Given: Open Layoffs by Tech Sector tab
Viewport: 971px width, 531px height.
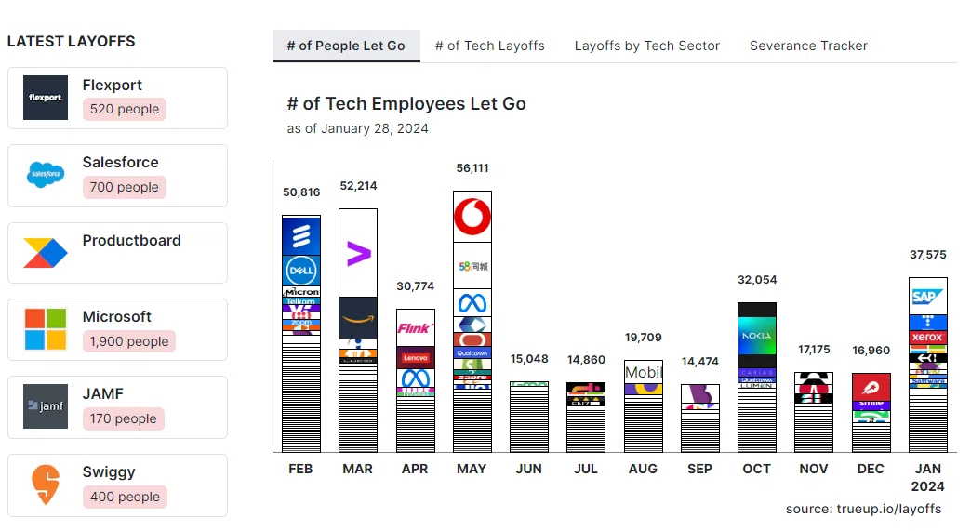Looking at the screenshot, I should [x=647, y=46].
